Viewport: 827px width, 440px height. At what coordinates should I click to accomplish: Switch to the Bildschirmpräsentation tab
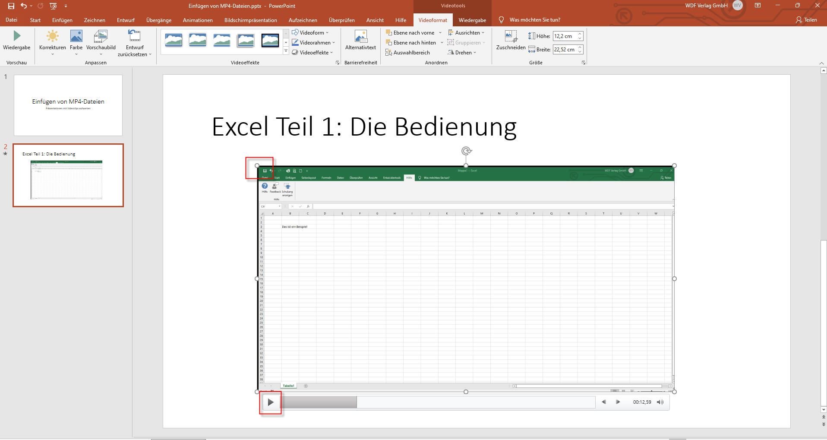click(x=251, y=20)
